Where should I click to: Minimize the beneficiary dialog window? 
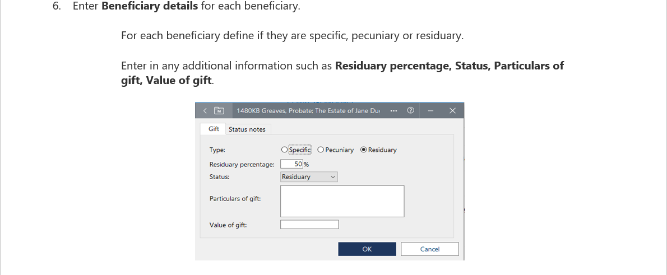point(430,111)
